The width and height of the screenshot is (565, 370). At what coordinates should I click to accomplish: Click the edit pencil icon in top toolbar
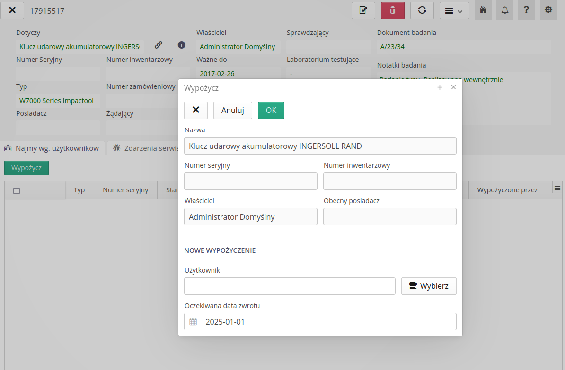(x=363, y=10)
